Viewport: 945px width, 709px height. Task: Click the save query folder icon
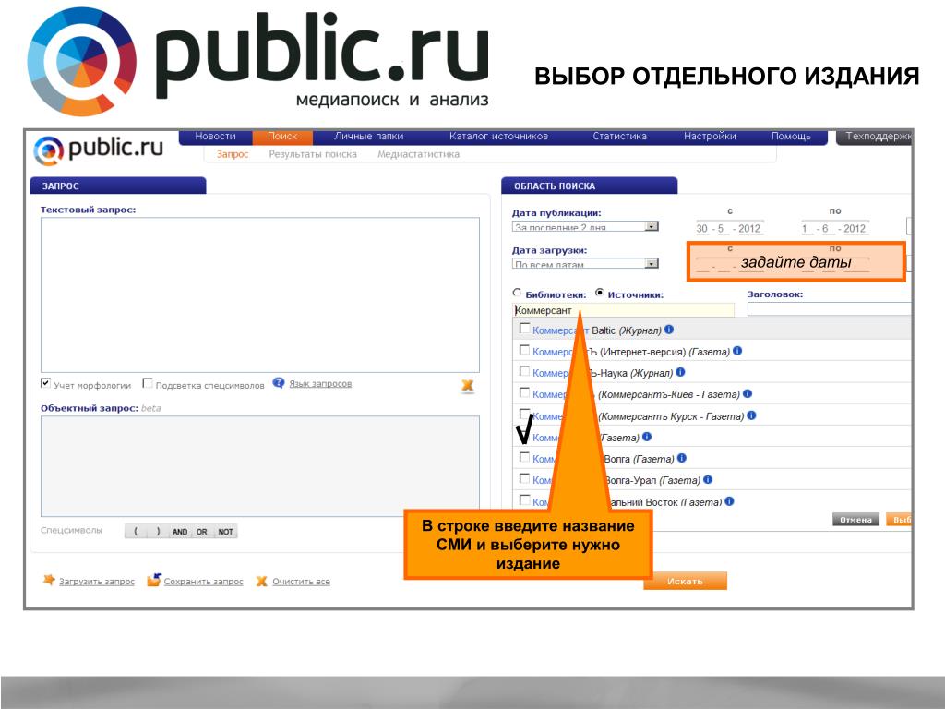tap(154, 580)
